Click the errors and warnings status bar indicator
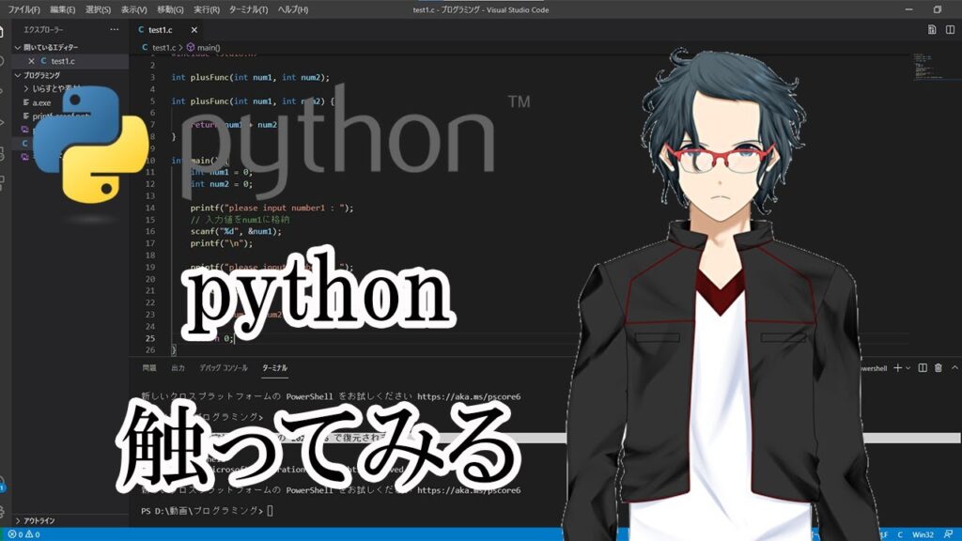Screen dimensions: 962x541 coord(19,534)
